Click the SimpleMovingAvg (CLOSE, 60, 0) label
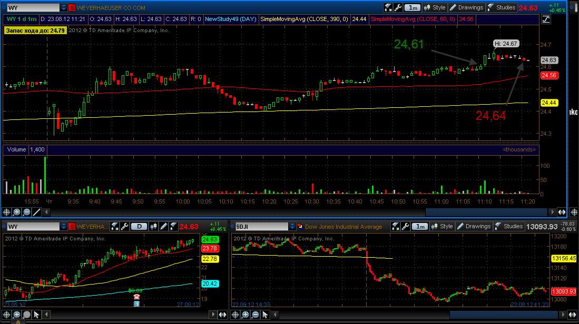Screen dimensions: 579x324 coord(413,19)
